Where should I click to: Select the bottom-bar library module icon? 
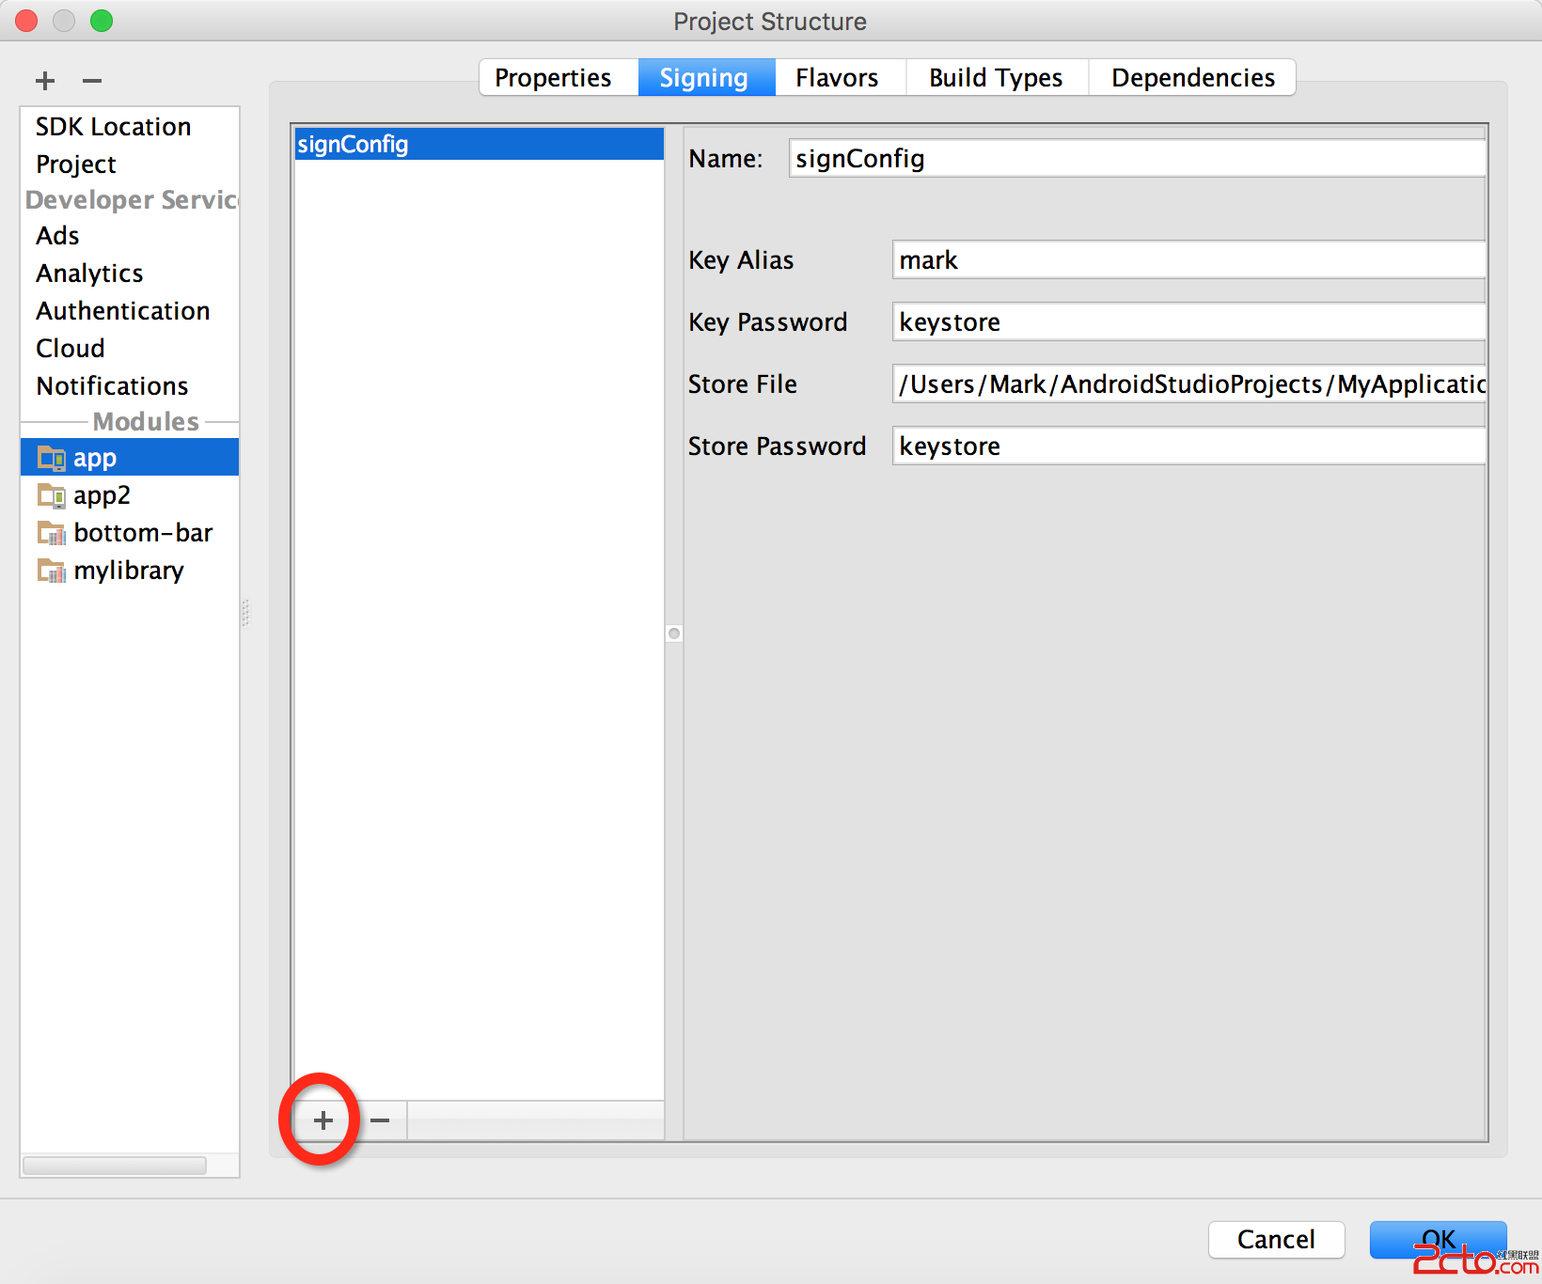51,533
